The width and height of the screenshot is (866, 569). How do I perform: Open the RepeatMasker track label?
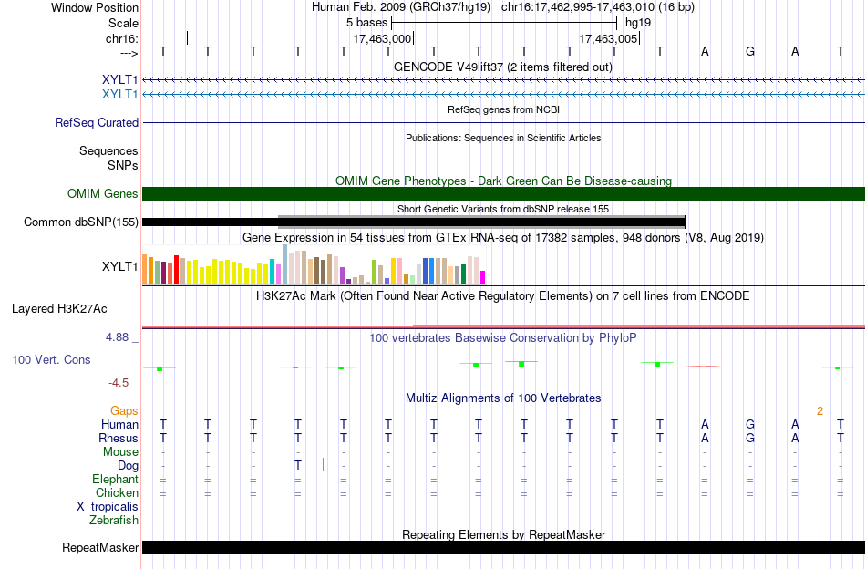(100, 547)
